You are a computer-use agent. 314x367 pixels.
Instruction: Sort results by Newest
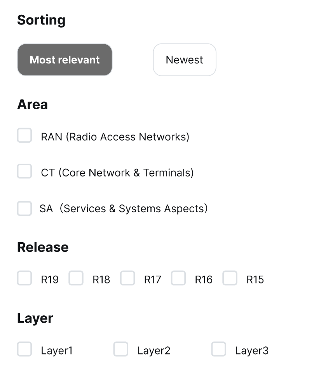click(184, 60)
